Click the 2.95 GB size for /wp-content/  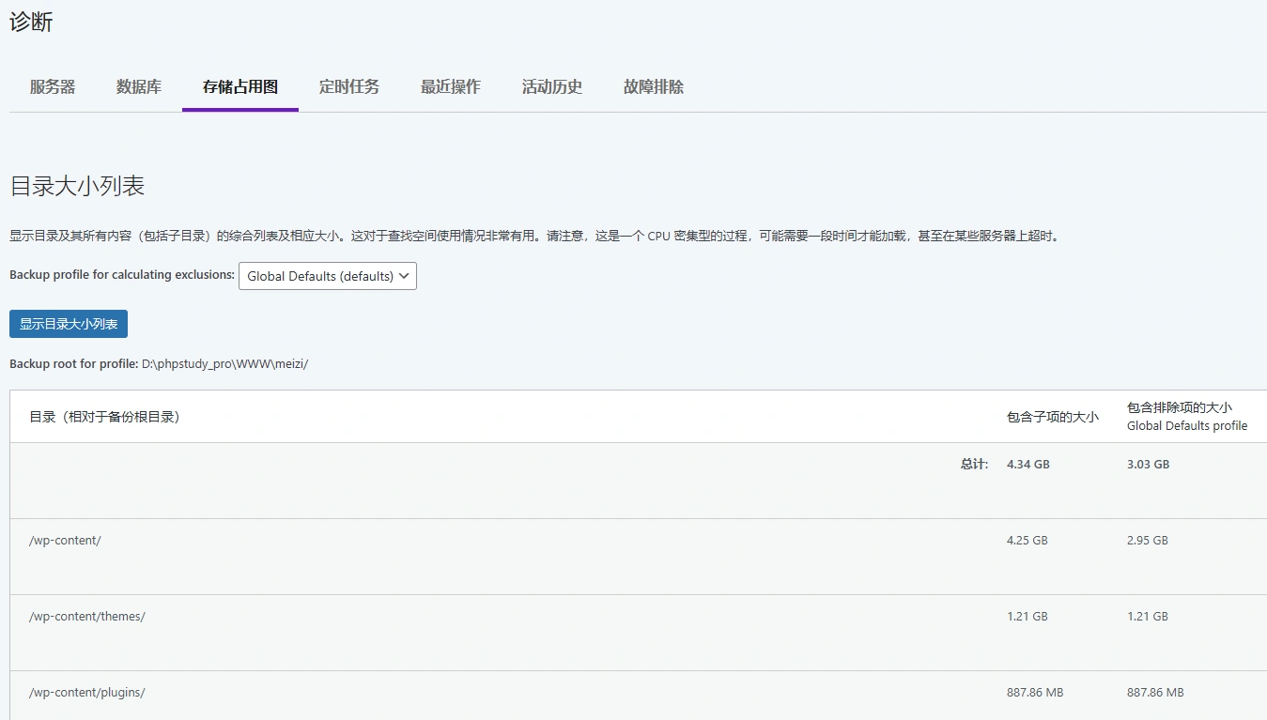tap(1147, 540)
